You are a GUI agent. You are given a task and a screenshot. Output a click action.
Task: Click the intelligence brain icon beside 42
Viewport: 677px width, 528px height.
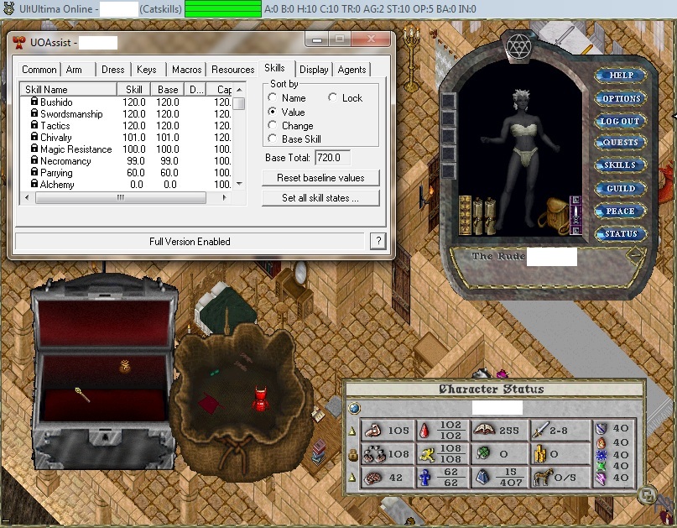click(x=372, y=478)
